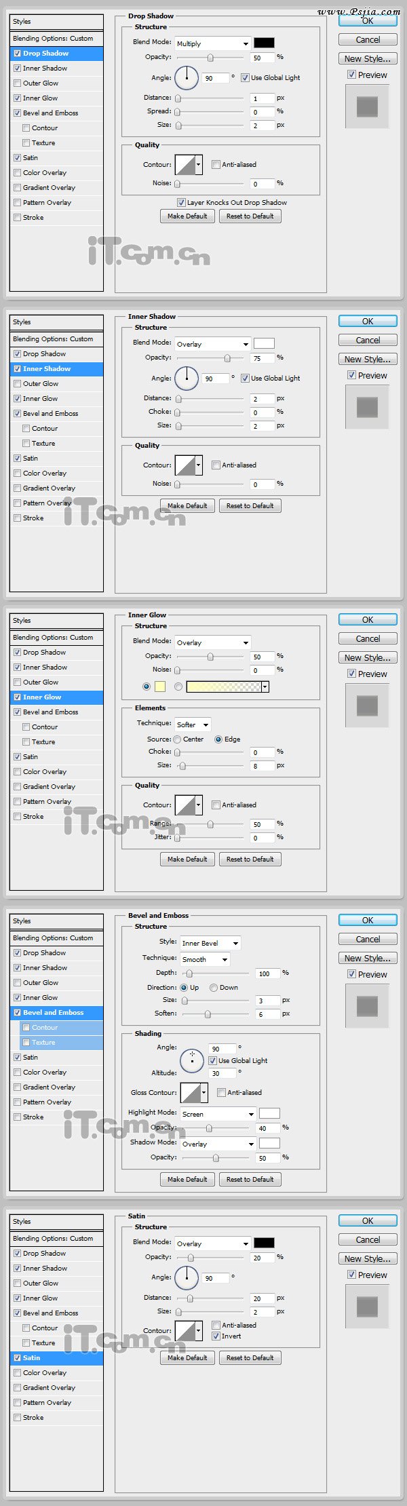Click the Highlight Mode color swatch in Bevel and Emboss

click(x=269, y=1113)
